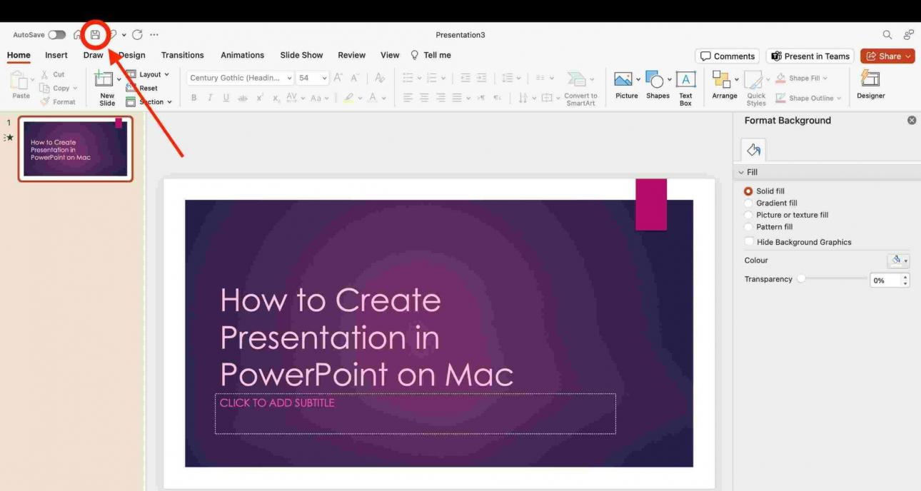Switch to the Animations tab
This screenshot has height=491, width=921.
pyautogui.click(x=242, y=55)
